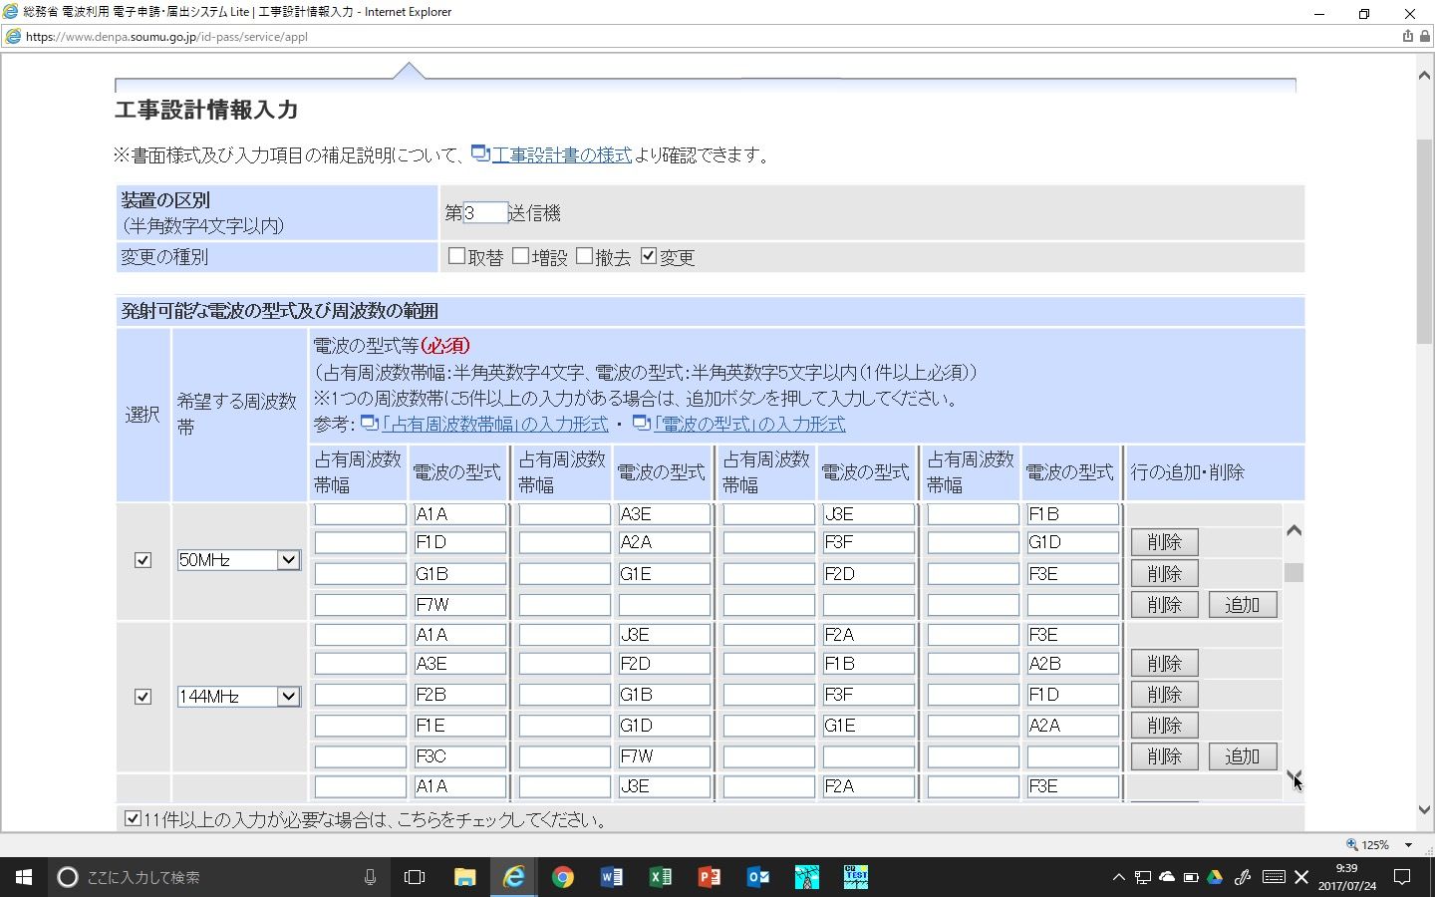
Task: Open the 144MHz frequency band dropdown
Action: tap(238, 697)
